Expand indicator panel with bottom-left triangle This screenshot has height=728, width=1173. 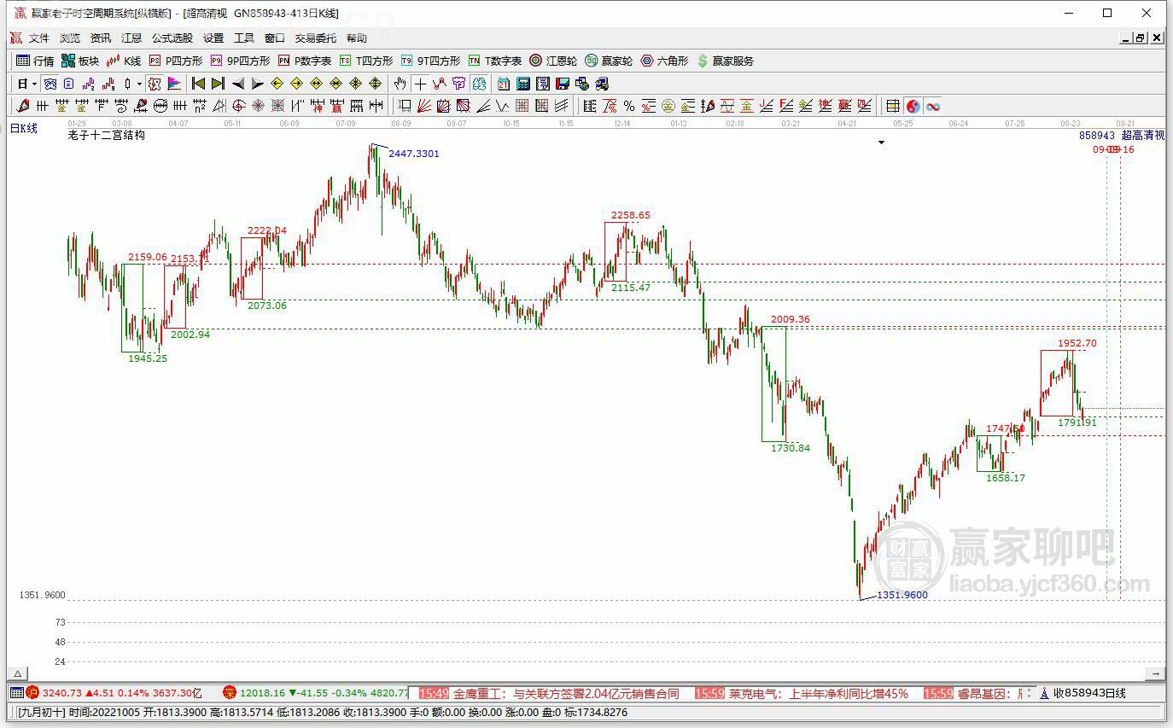(17, 673)
